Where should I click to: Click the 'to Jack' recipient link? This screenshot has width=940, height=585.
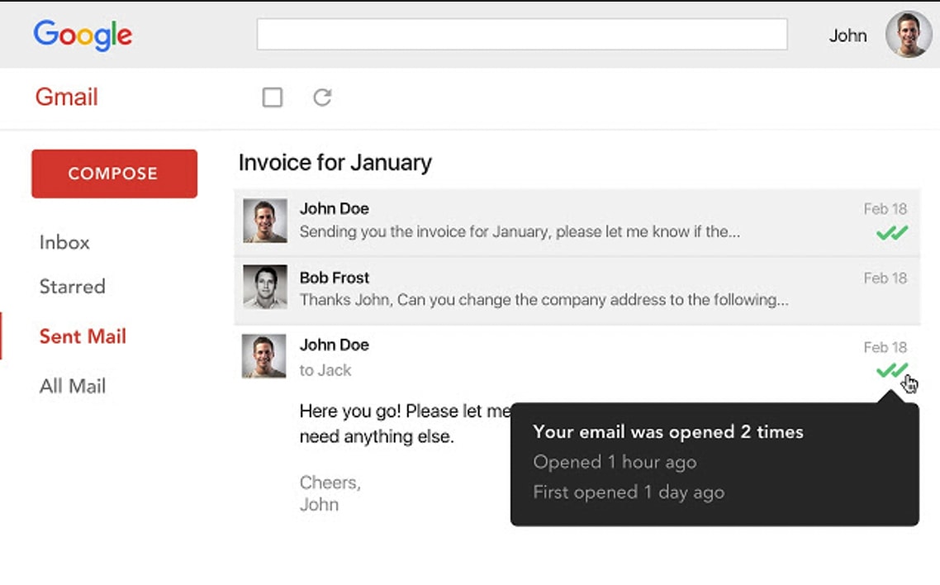325,370
